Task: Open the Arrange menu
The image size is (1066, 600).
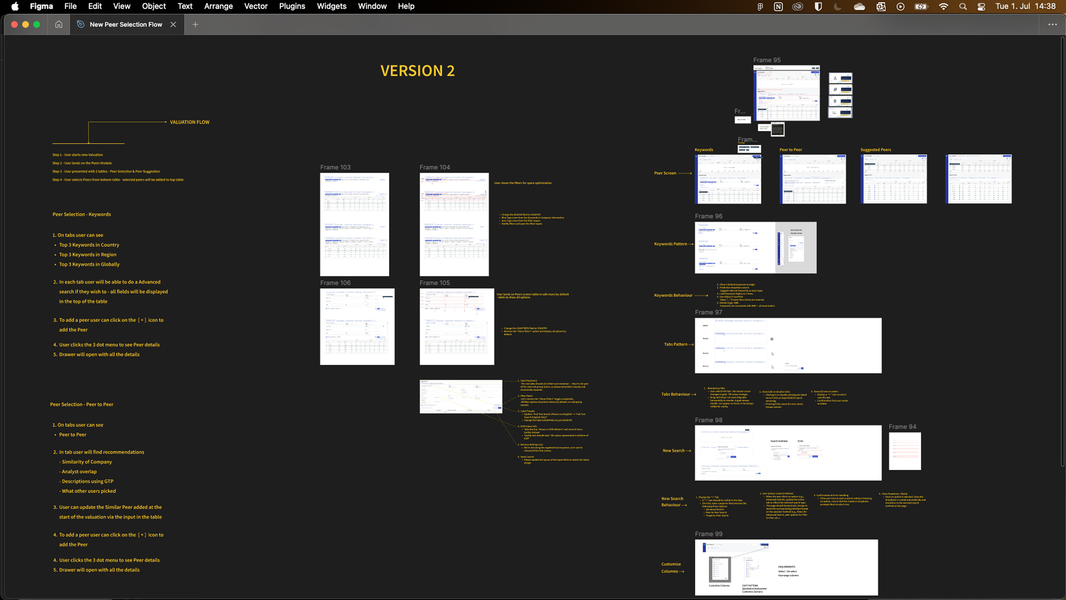Action: [218, 6]
